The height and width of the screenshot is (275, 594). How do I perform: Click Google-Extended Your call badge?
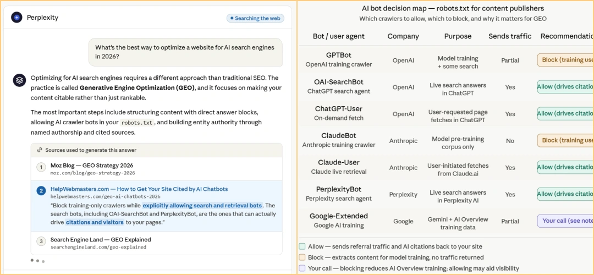click(565, 221)
